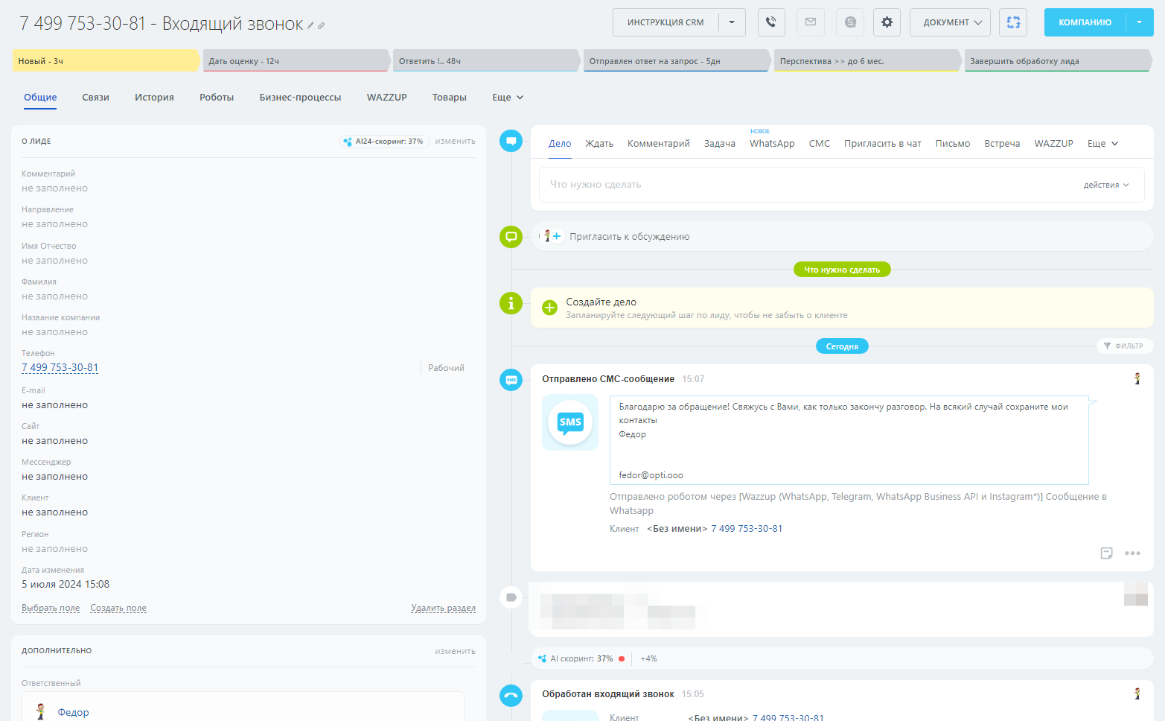Viewport: 1165px width, 721px height.
Task: Click the Удалить раздел link
Action: [x=443, y=608]
